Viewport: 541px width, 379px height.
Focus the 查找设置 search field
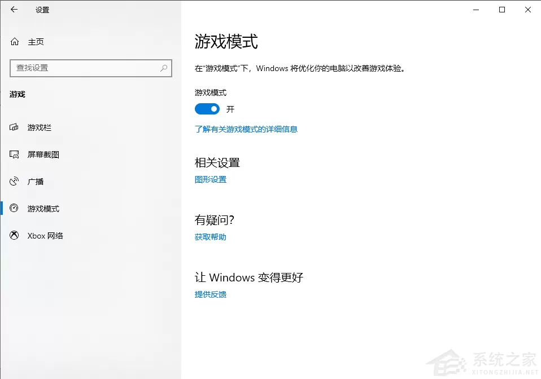91,68
